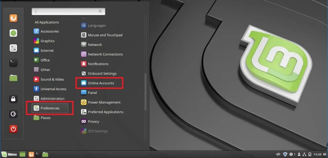Open Power Management settings
This screenshot has width=328, height=158.
104,102
